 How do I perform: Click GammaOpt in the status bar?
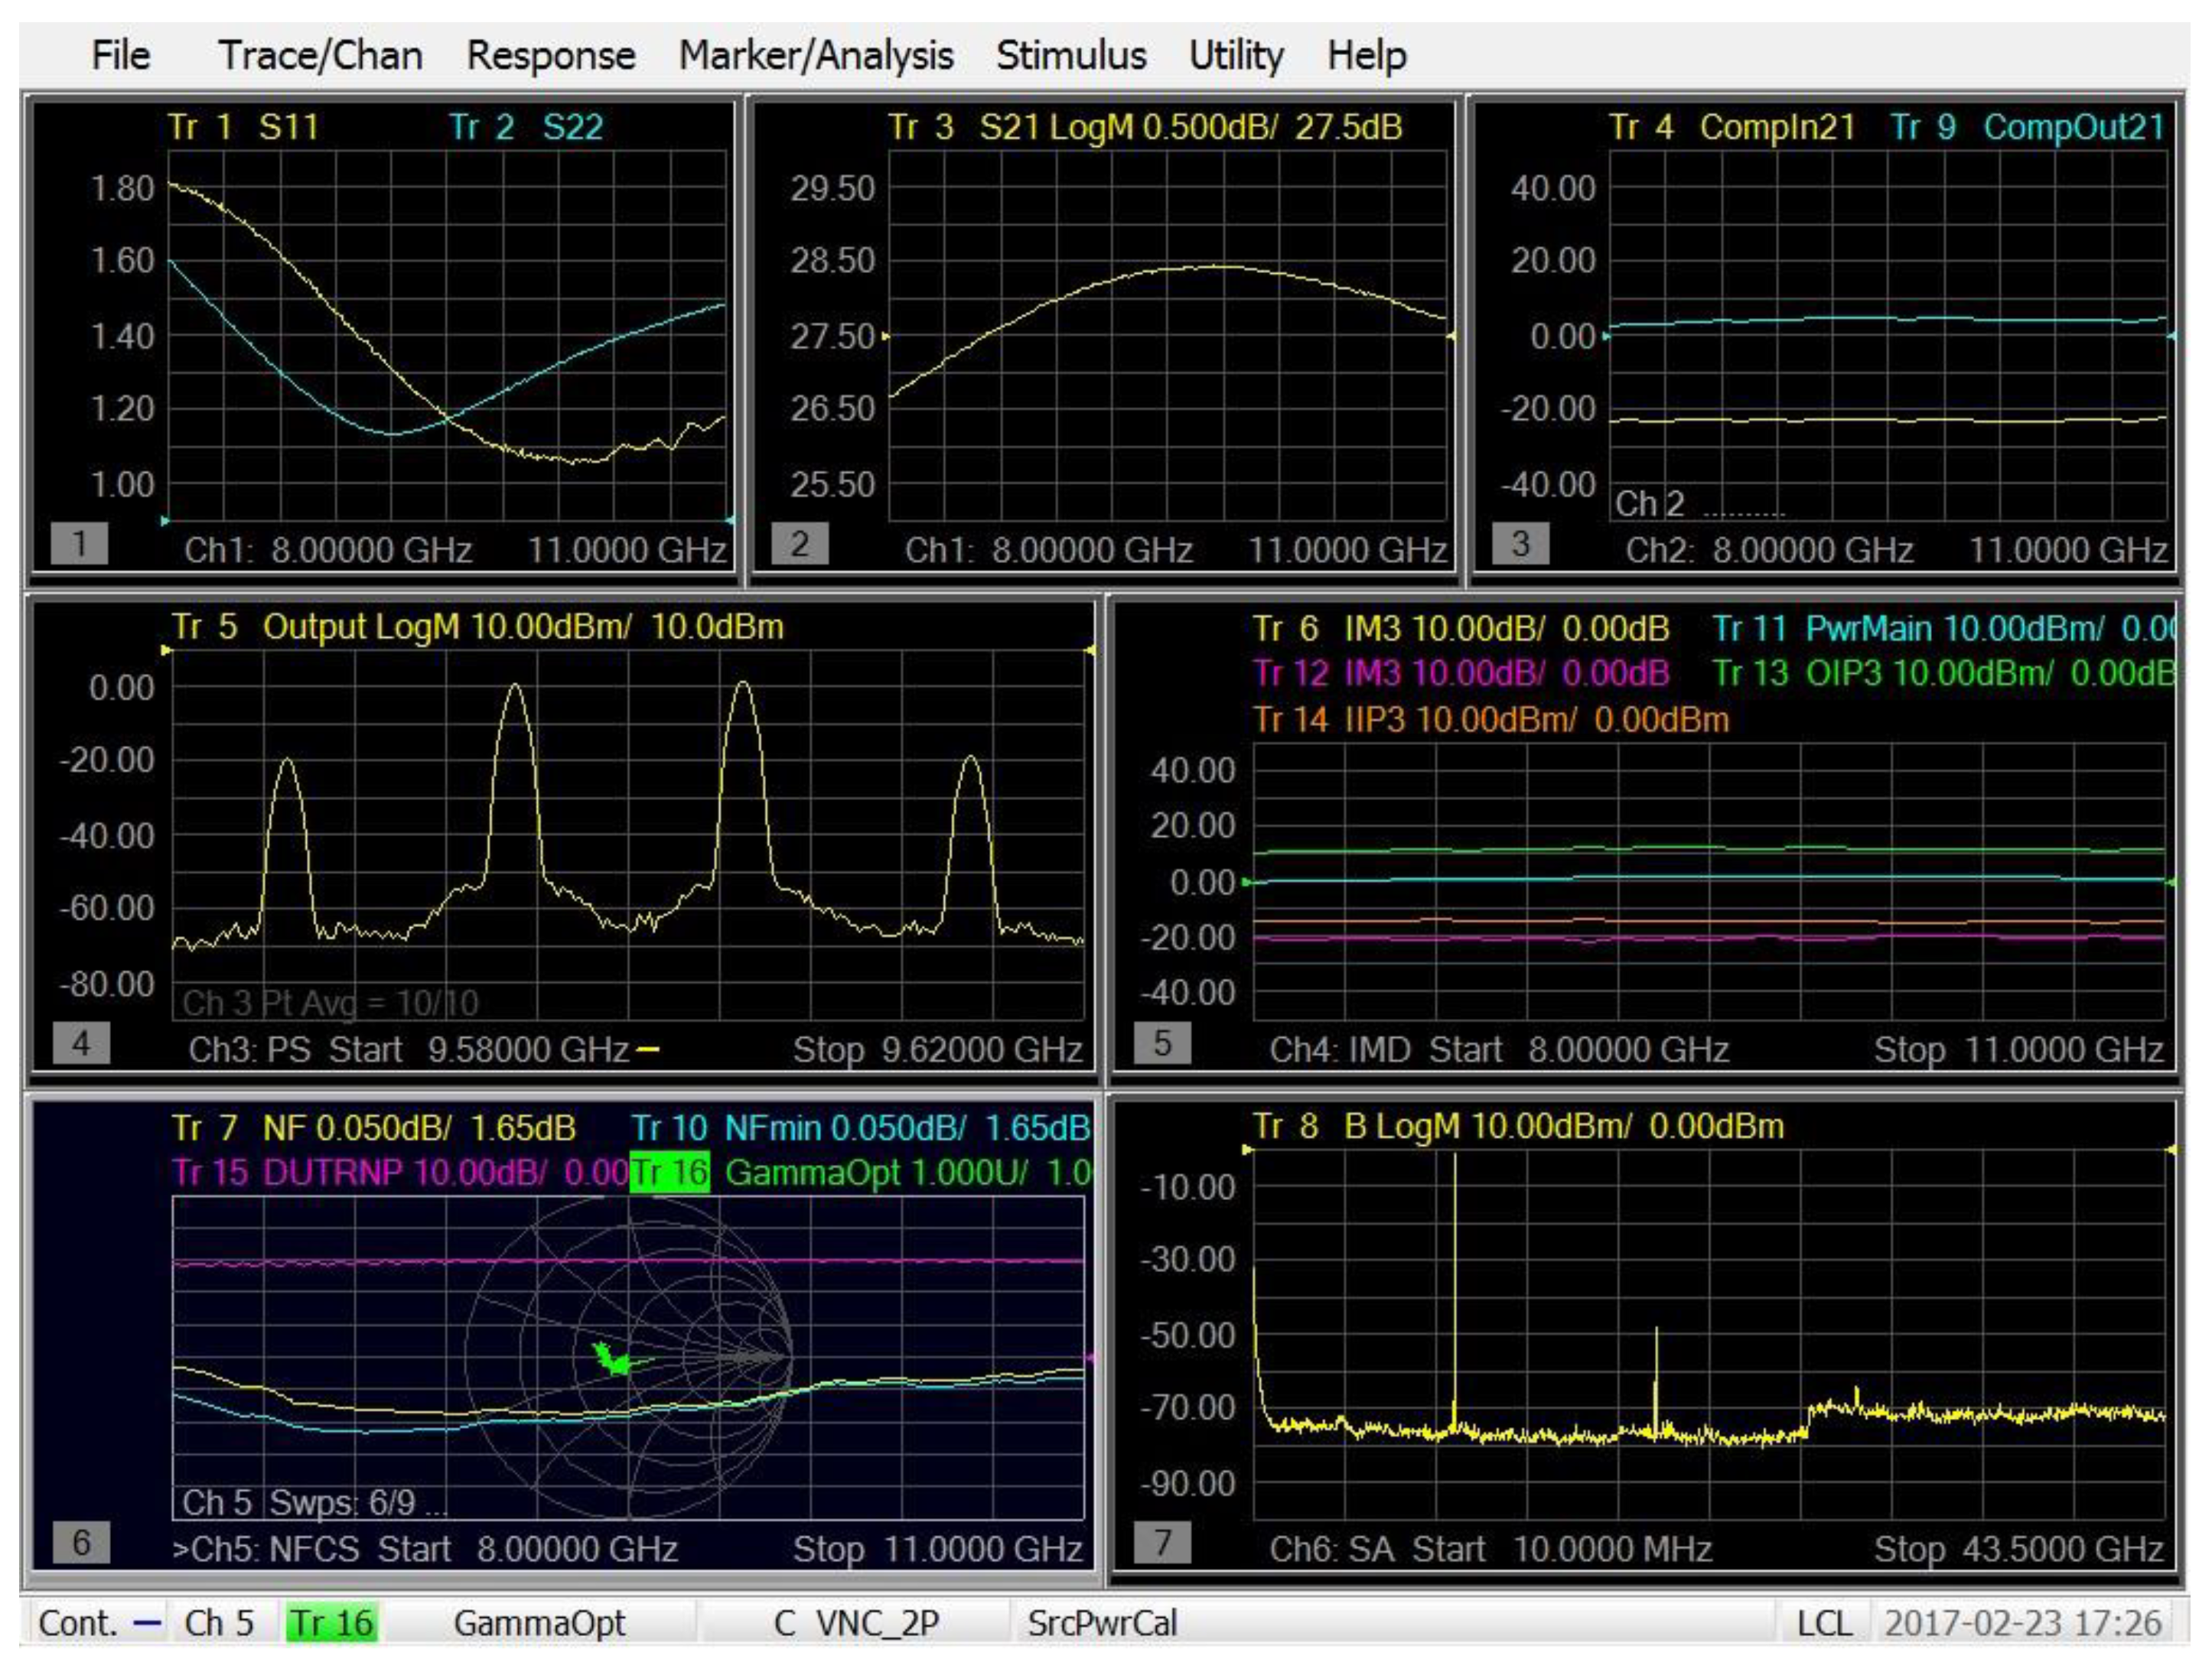[x=539, y=1622]
